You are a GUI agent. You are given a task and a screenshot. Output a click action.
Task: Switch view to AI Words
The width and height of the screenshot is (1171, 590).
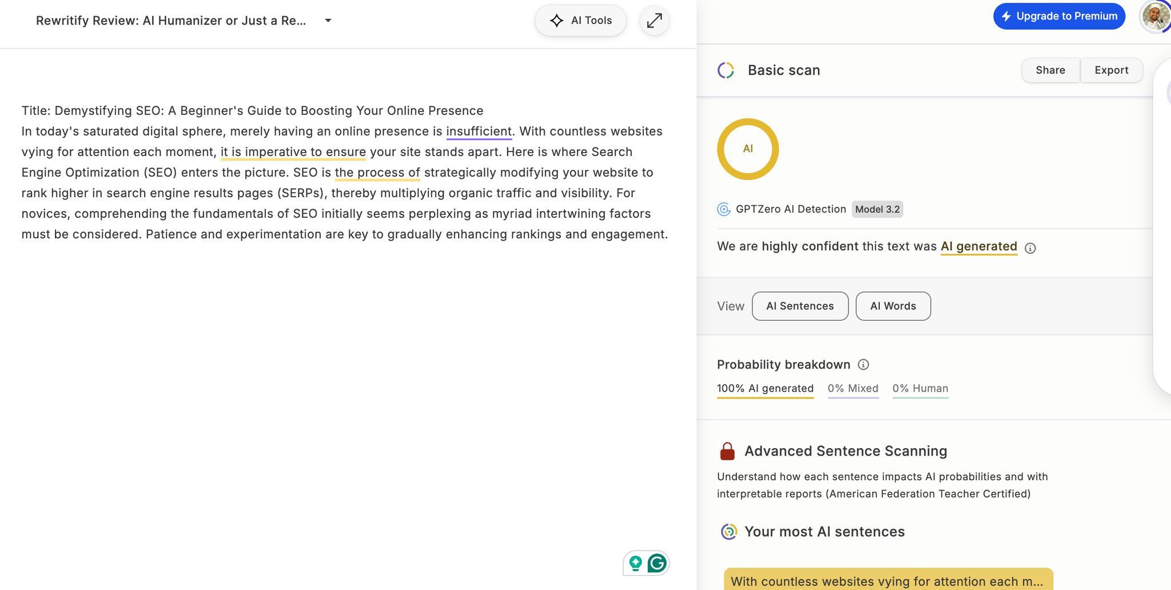point(893,306)
